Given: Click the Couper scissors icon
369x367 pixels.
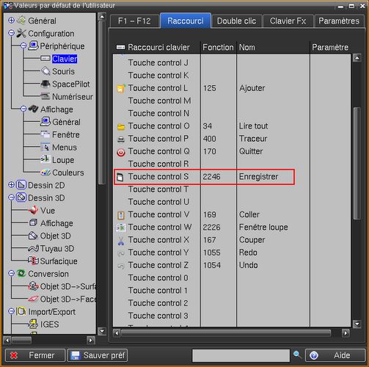Looking at the screenshot, I should coord(121,240).
